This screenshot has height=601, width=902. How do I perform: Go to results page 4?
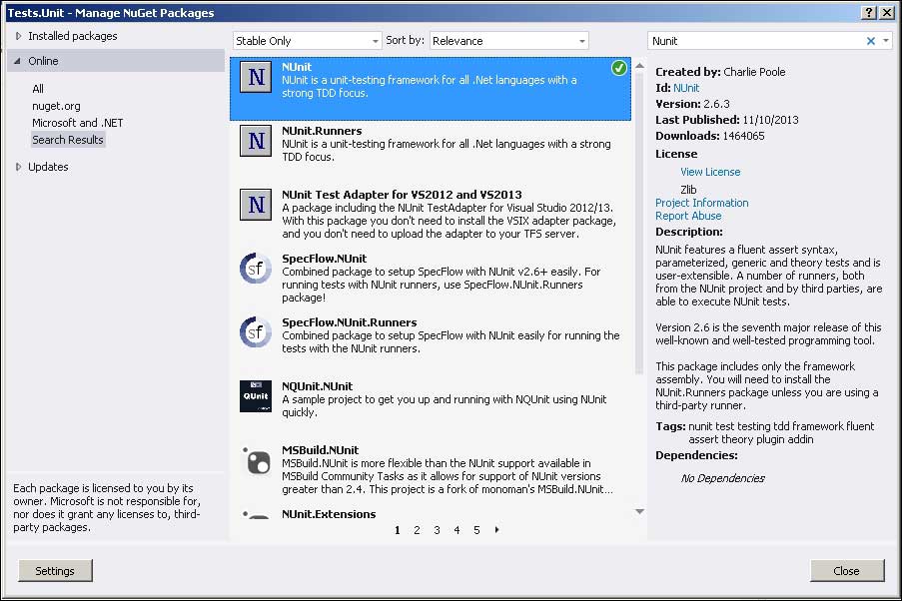[456, 530]
